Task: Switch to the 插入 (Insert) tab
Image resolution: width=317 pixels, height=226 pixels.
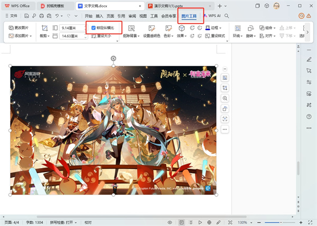Action: click(99, 16)
